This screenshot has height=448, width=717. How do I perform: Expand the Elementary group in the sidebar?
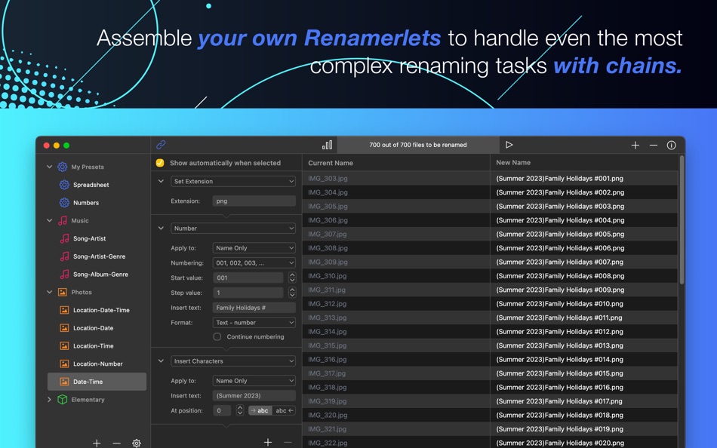[48, 400]
